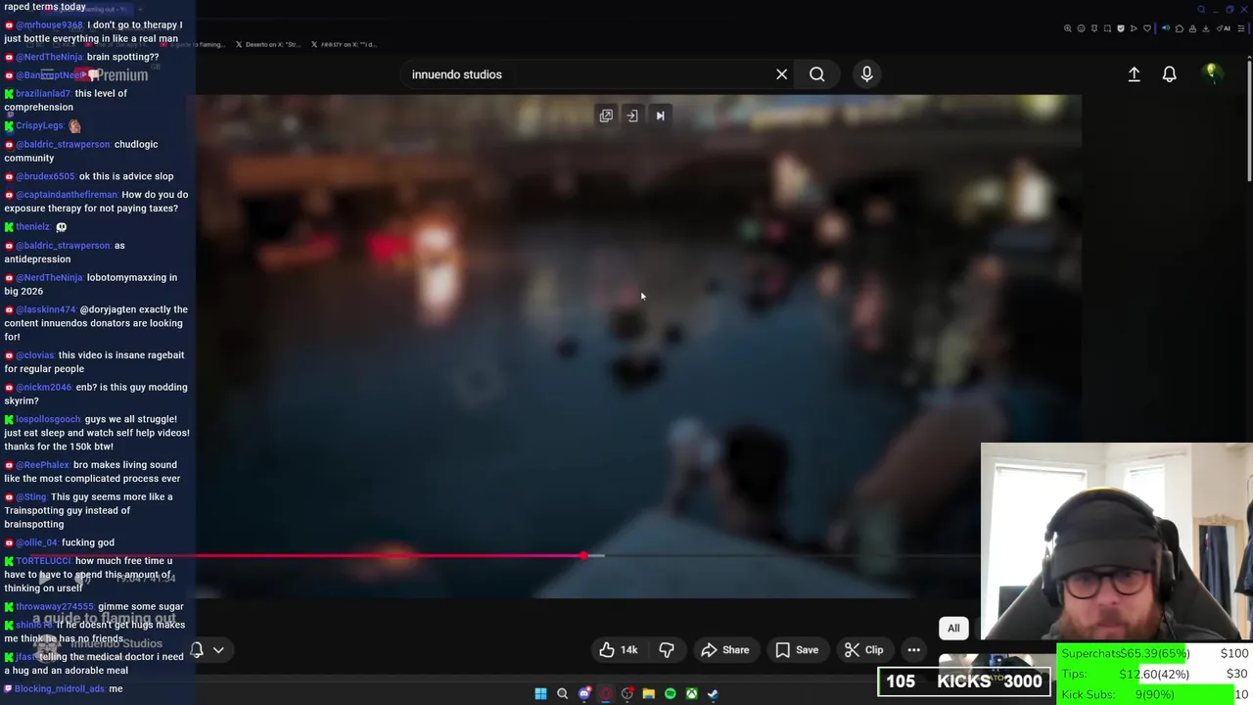1253x705 pixels.
Task: Open browser downloads icon
Action: (x=1206, y=28)
